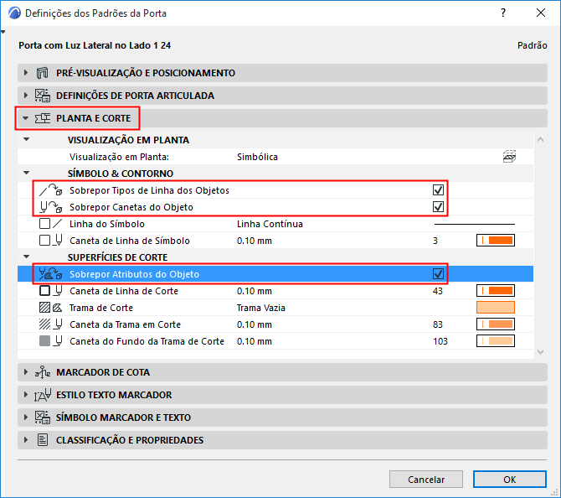This screenshot has width=561, height=498.
Task: Collapse the Superfícies de Corte group
Action: [x=27, y=257]
